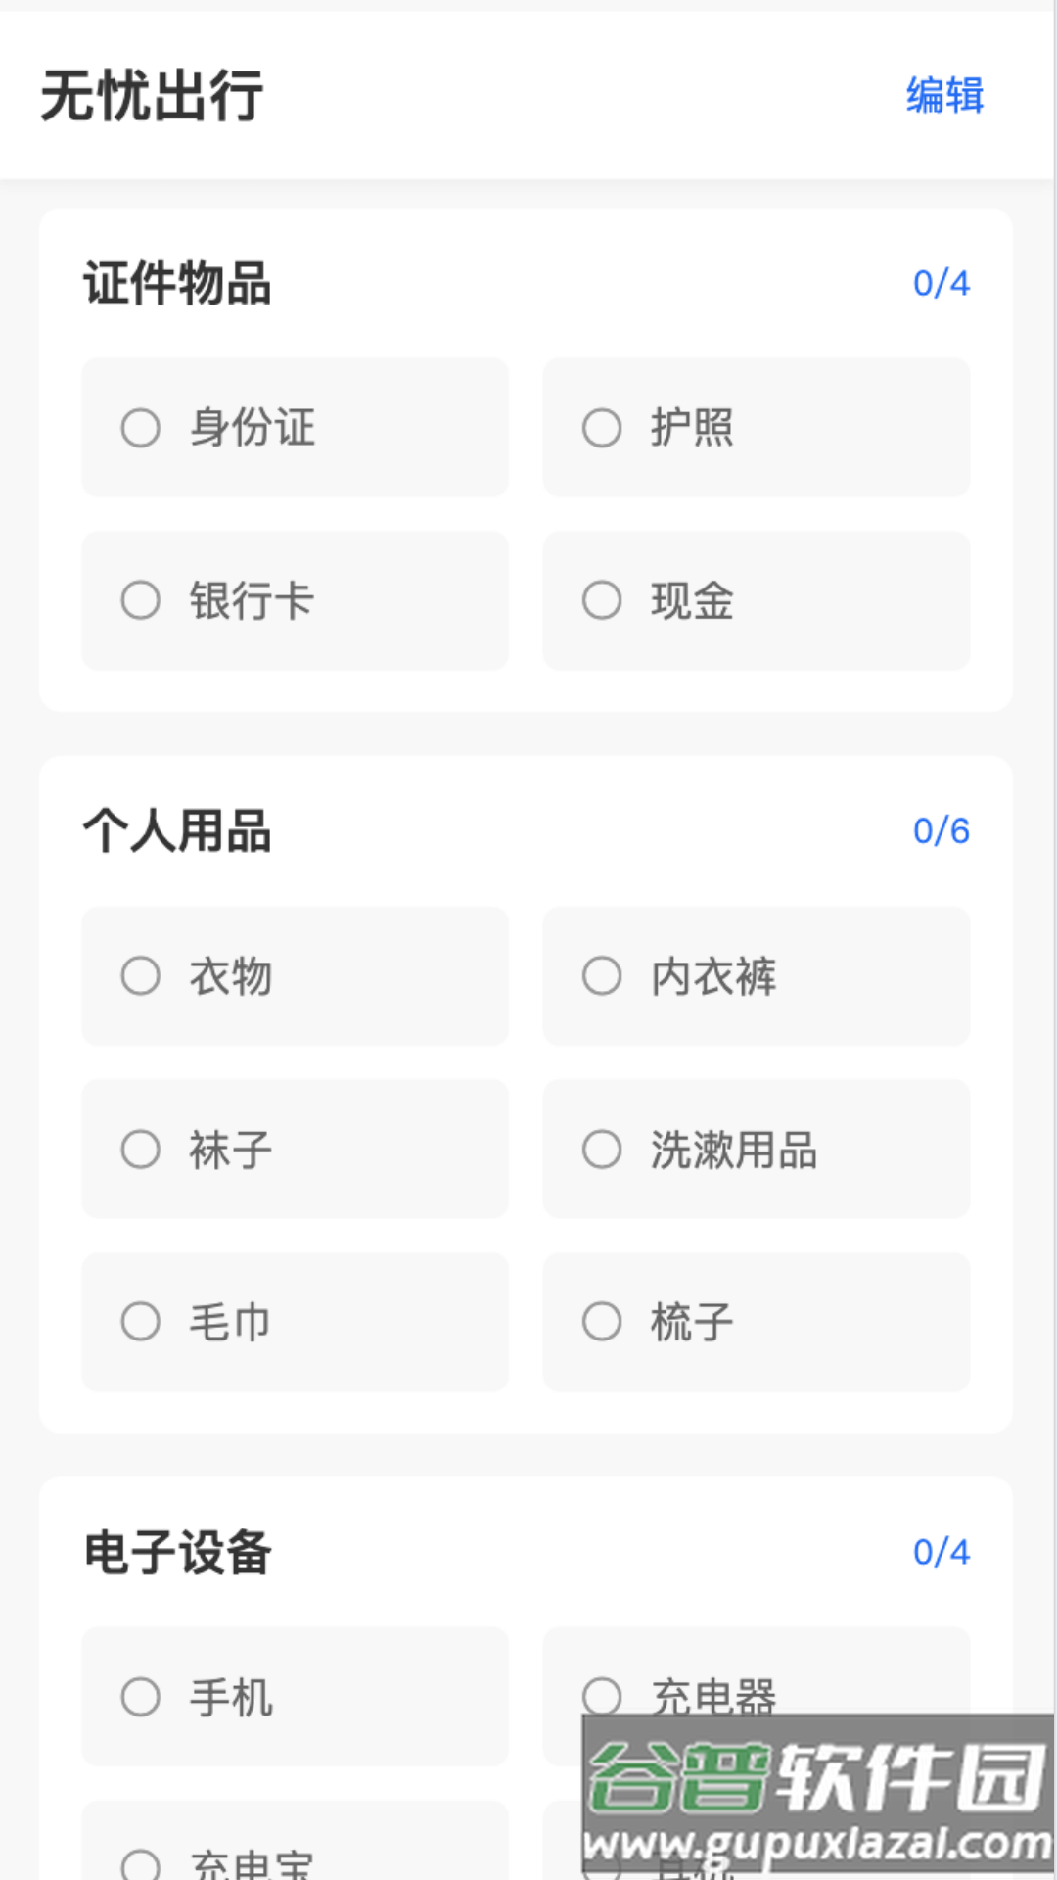Mark 现金 as packed
This screenshot has width=1057, height=1880.
[x=602, y=600]
